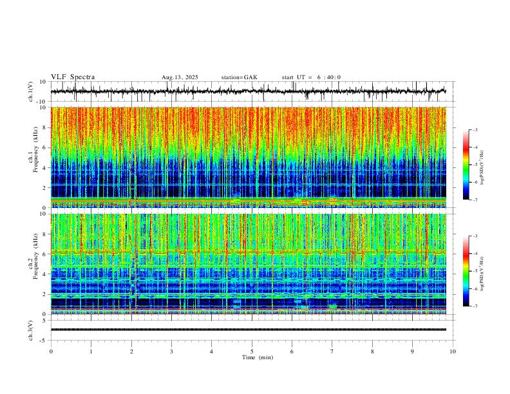Click the "station=GAK" label
This screenshot has width=510, height=394.
[x=240, y=77]
